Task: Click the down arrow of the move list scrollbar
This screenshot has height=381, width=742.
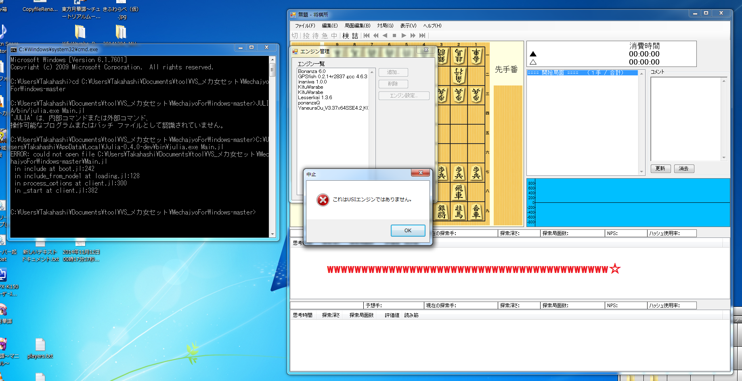Action: tap(641, 172)
